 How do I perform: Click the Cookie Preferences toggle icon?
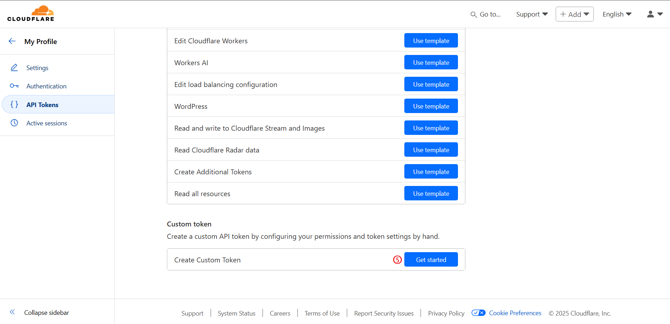pos(478,313)
